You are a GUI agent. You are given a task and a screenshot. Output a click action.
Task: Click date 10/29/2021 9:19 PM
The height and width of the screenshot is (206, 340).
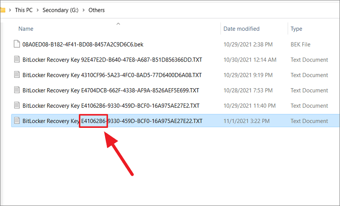click(248, 75)
